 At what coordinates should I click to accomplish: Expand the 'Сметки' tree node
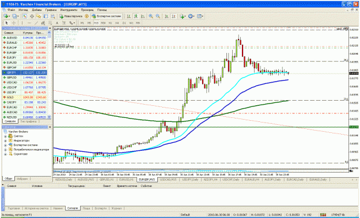click(x=5, y=136)
